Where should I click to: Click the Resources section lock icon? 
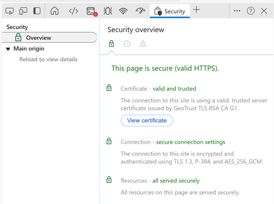tap(109, 179)
